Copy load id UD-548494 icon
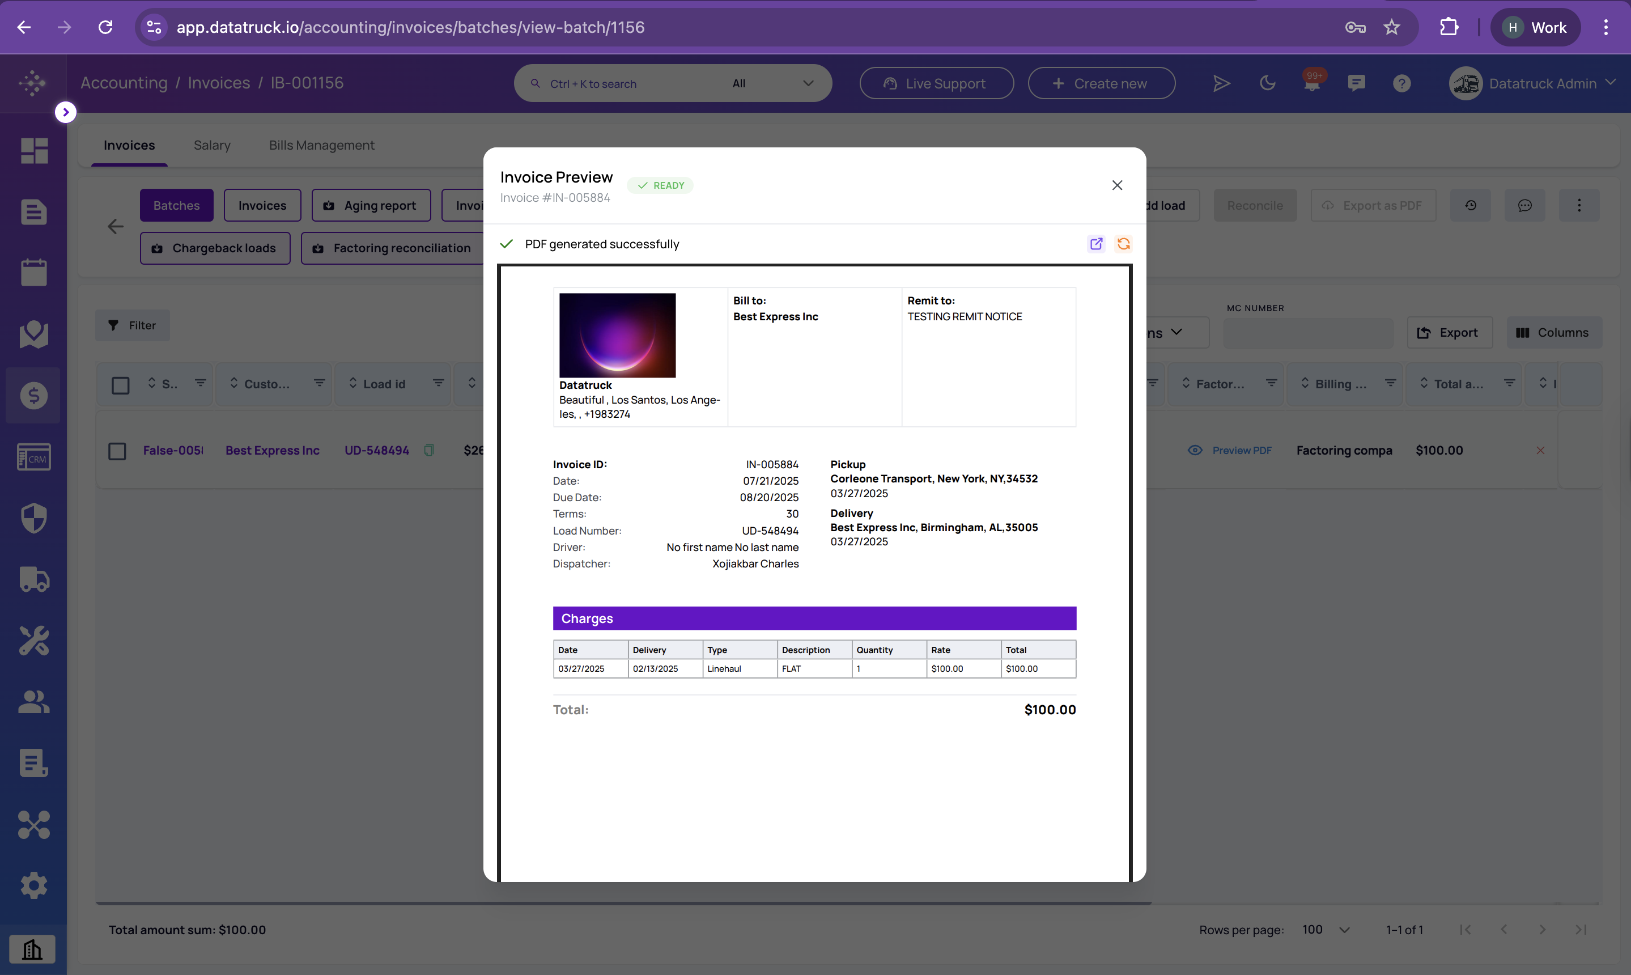 tap(429, 450)
